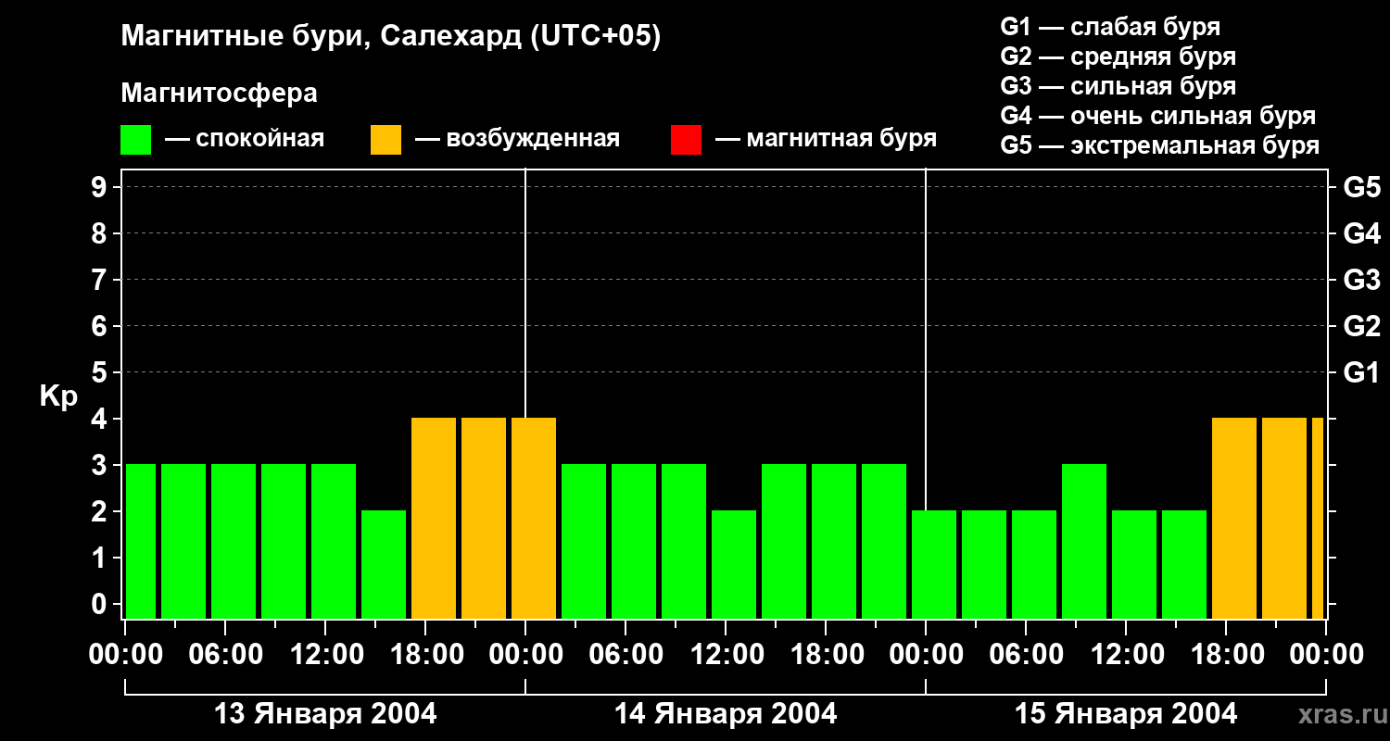The image size is (1390, 741).
Task: Click the G3 label on the right axis
Action: click(x=1361, y=280)
